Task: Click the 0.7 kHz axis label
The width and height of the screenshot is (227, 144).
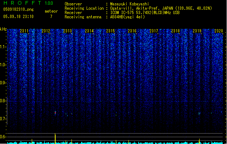Action: 3,119
